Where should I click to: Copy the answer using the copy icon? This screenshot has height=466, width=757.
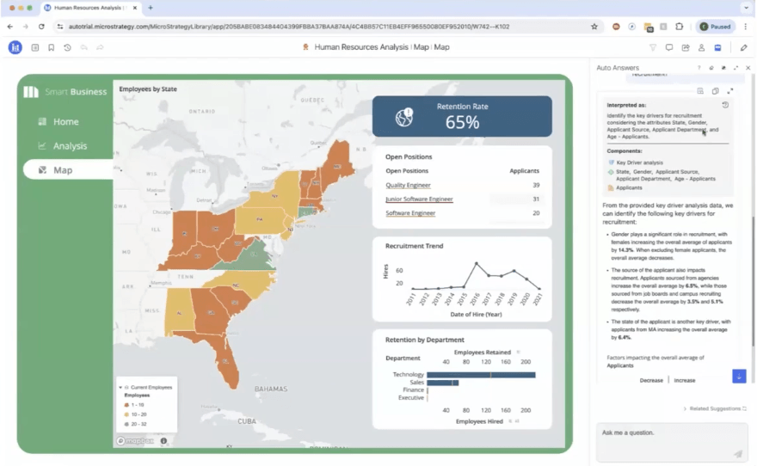715,91
